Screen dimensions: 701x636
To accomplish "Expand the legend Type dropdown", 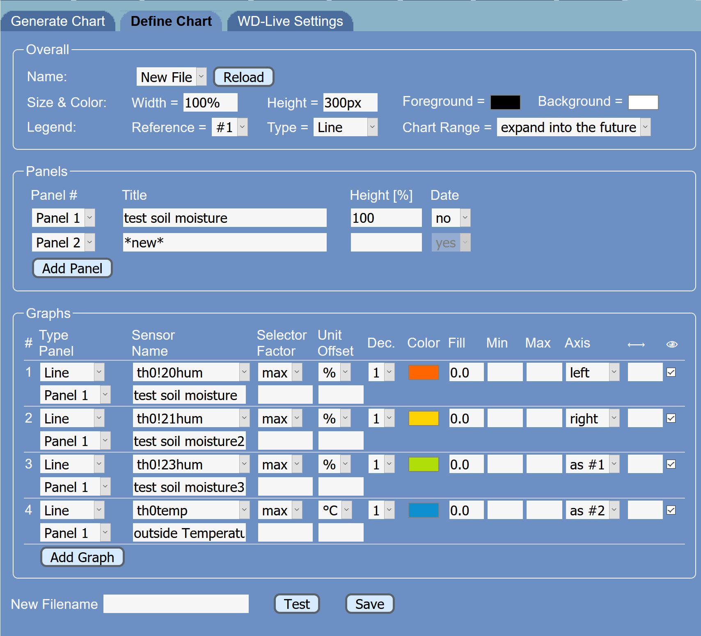I will (x=345, y=128).
